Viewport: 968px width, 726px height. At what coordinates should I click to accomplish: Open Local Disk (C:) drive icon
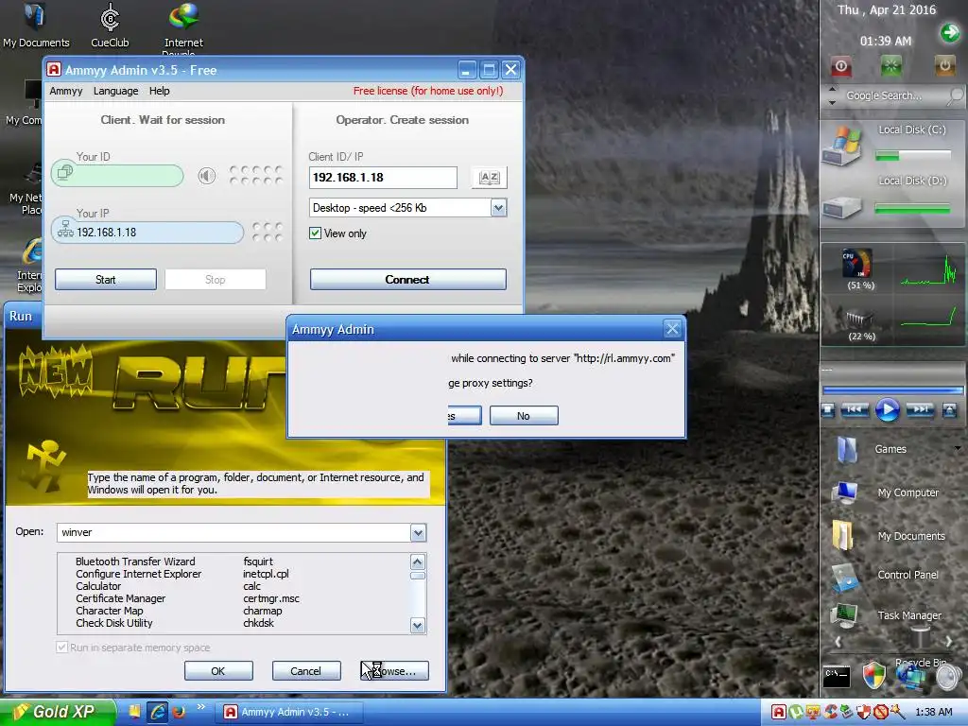point(840,145)
